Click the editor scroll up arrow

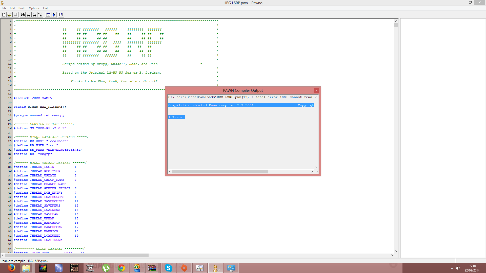396,21
